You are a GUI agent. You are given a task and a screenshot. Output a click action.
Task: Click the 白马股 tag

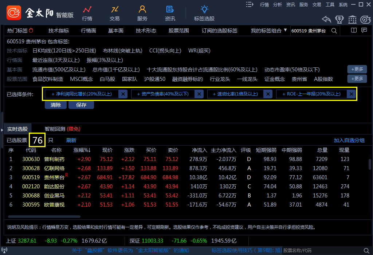point(107,79)
